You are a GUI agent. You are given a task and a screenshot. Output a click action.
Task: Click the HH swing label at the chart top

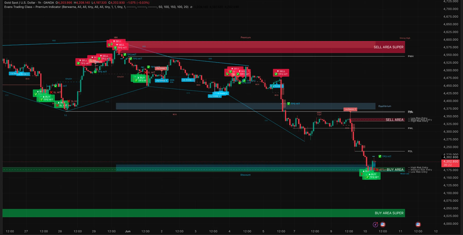[x=116, y=38]
